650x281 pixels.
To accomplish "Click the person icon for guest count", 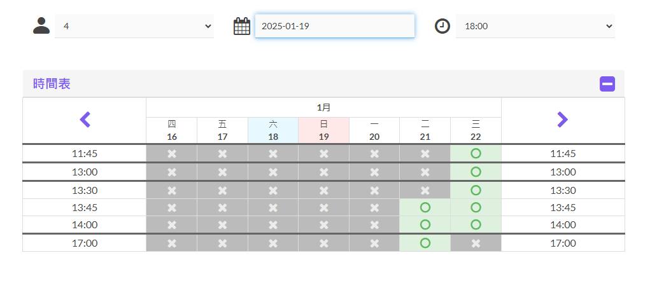I will point(41,25).
